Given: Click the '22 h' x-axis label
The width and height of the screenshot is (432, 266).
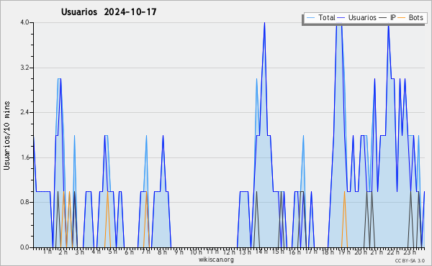Looking at the screenshot, I should [393, 252].
